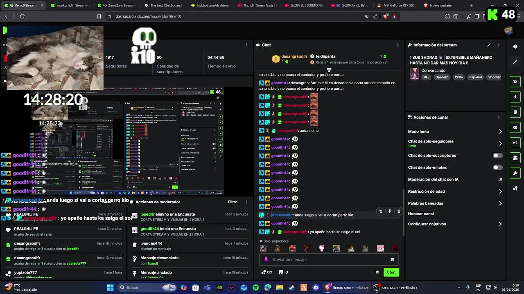Open Información del stream three-dot menu

499,45
